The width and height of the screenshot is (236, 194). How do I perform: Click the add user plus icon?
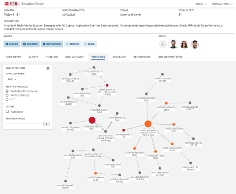[163, 44]
